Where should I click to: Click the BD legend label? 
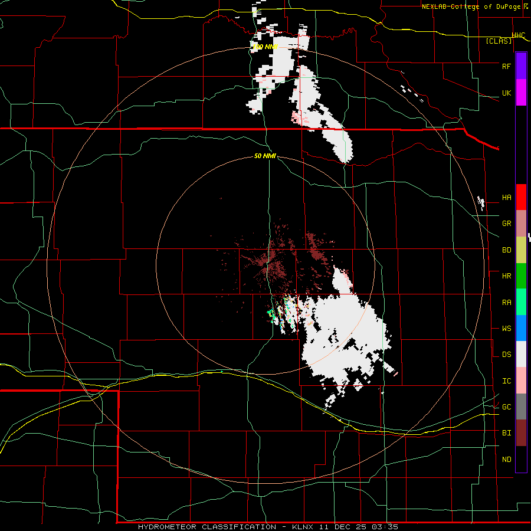pyautogui.click(x=506, y=250)
